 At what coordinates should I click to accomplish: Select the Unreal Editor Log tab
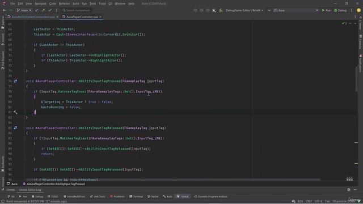point(30,190)
